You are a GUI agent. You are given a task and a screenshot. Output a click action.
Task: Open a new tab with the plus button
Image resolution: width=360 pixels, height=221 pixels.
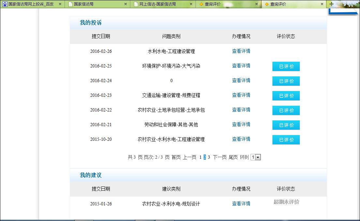pyautogui.click(x=332, y=4)
